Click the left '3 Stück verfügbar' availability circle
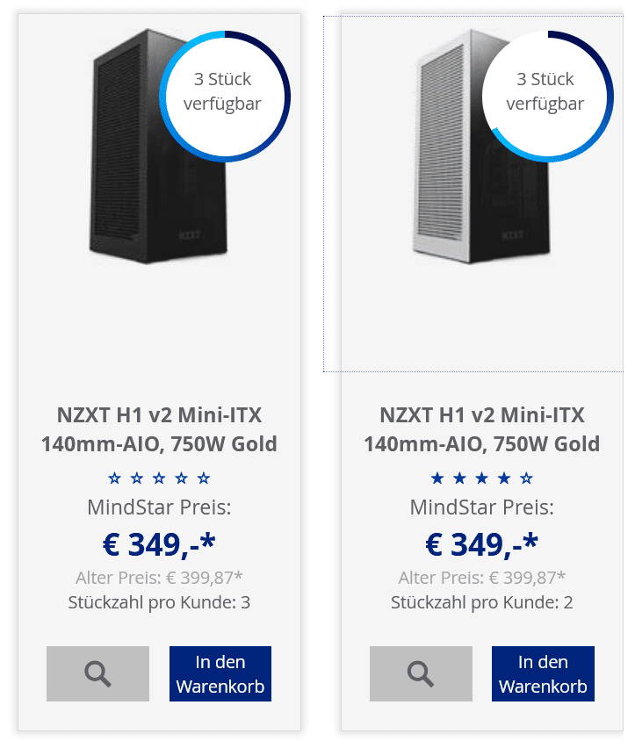The width and height of the screenshot is (635, 741). click(225, 97)
